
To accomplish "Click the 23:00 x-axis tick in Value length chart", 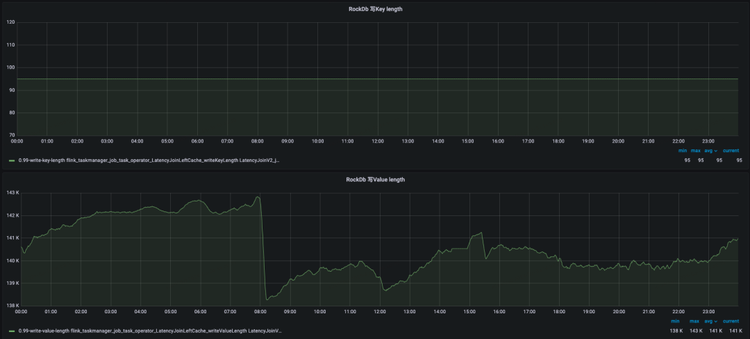I will 709,311.
